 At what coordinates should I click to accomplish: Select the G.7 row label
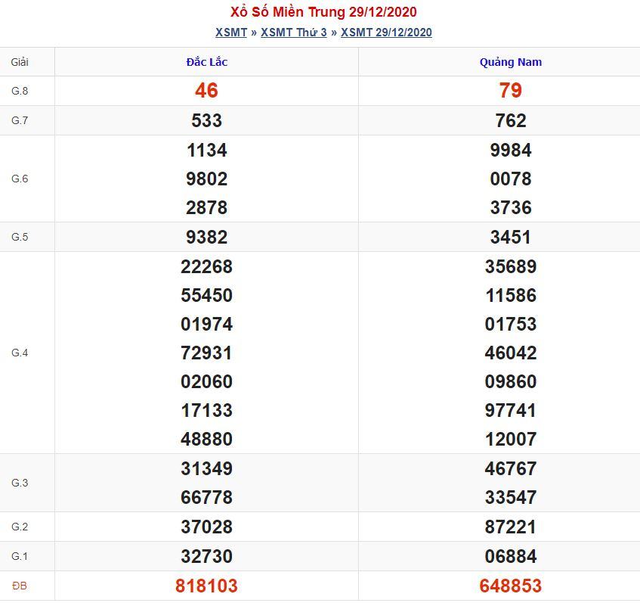[20, 120]
